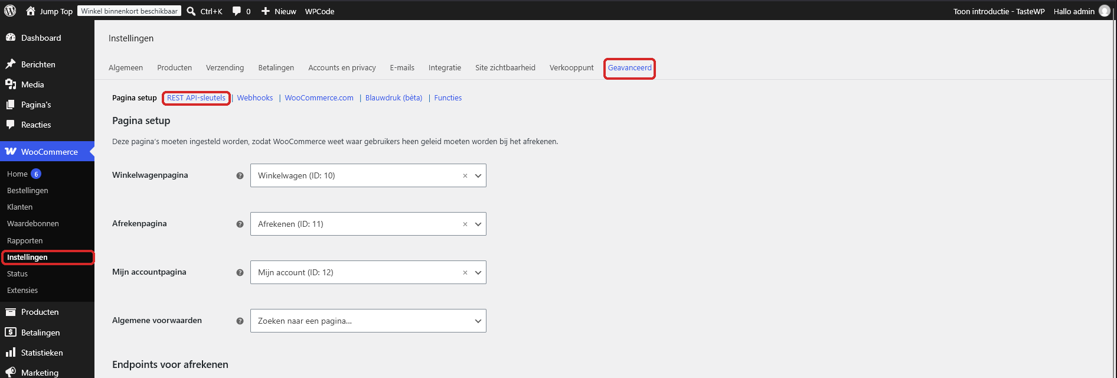Open Waardebonnen in the WooCommerce submenu
The image size is (1117, 378).
(33, 223)
